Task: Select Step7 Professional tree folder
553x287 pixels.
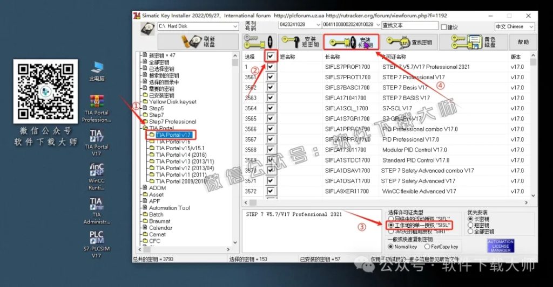Action: pyautogui.click(x=172, y=122)
